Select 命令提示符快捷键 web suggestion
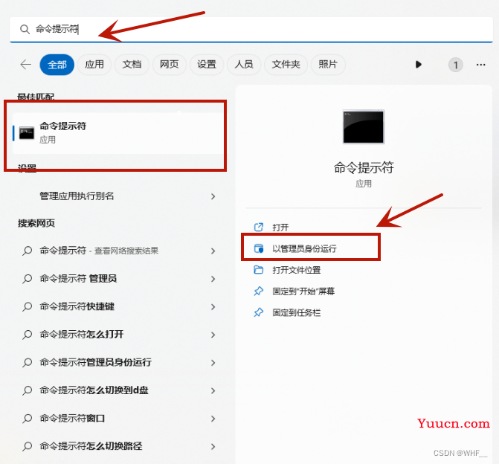The height and width of the screenshot is (464, 499). click(x=118, y=307)
